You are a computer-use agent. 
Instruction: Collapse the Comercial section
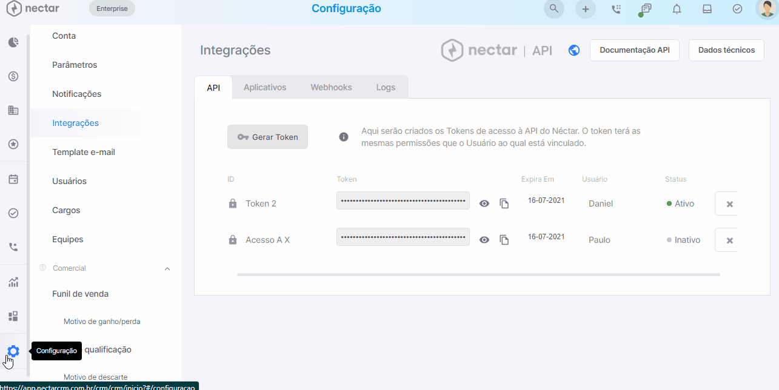tap(167, 268)
